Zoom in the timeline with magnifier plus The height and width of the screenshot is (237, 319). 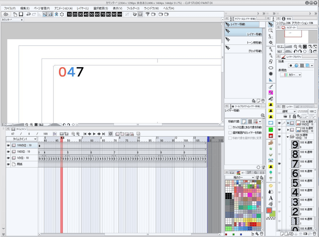[78, 134]
